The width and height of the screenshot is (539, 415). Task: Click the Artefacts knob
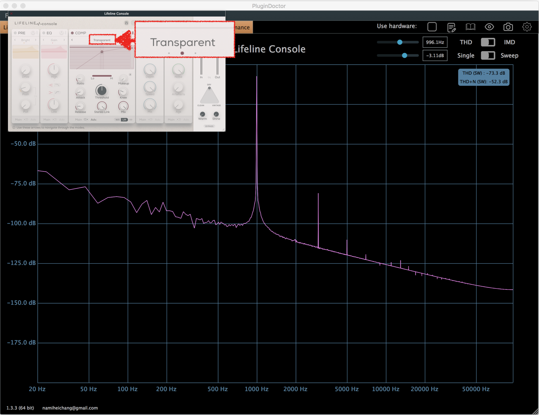[178, 87]
